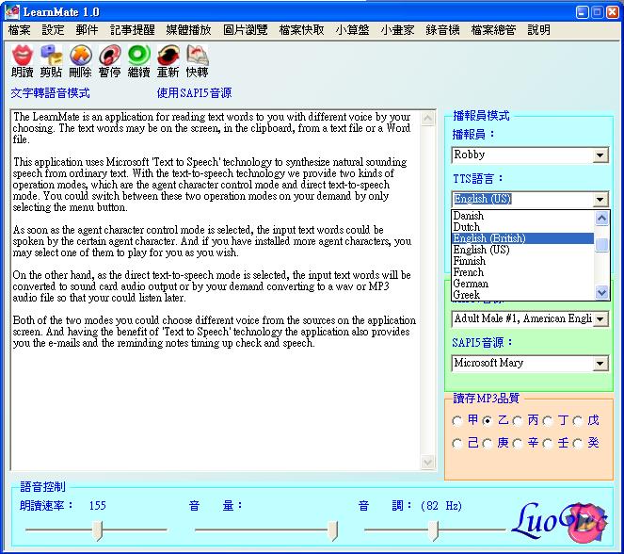
Task: Open the 圖片瀏覽 menu
Action: (x=245, y=30)
